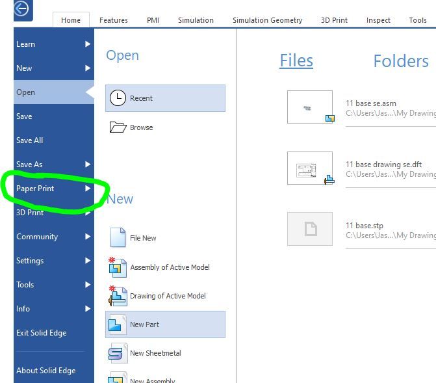Screen dimensions: 436x383
Task: Switch to the Simulation Geometry tab
Action: (x=267, y=20)
